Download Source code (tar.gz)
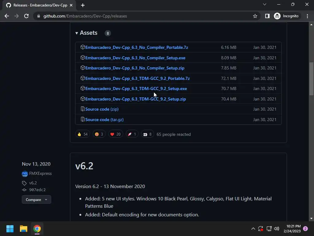This screenshot has width=314, height=236. pos(104,120)
